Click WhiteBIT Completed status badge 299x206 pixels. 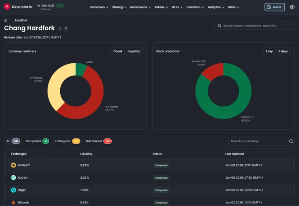161,165
